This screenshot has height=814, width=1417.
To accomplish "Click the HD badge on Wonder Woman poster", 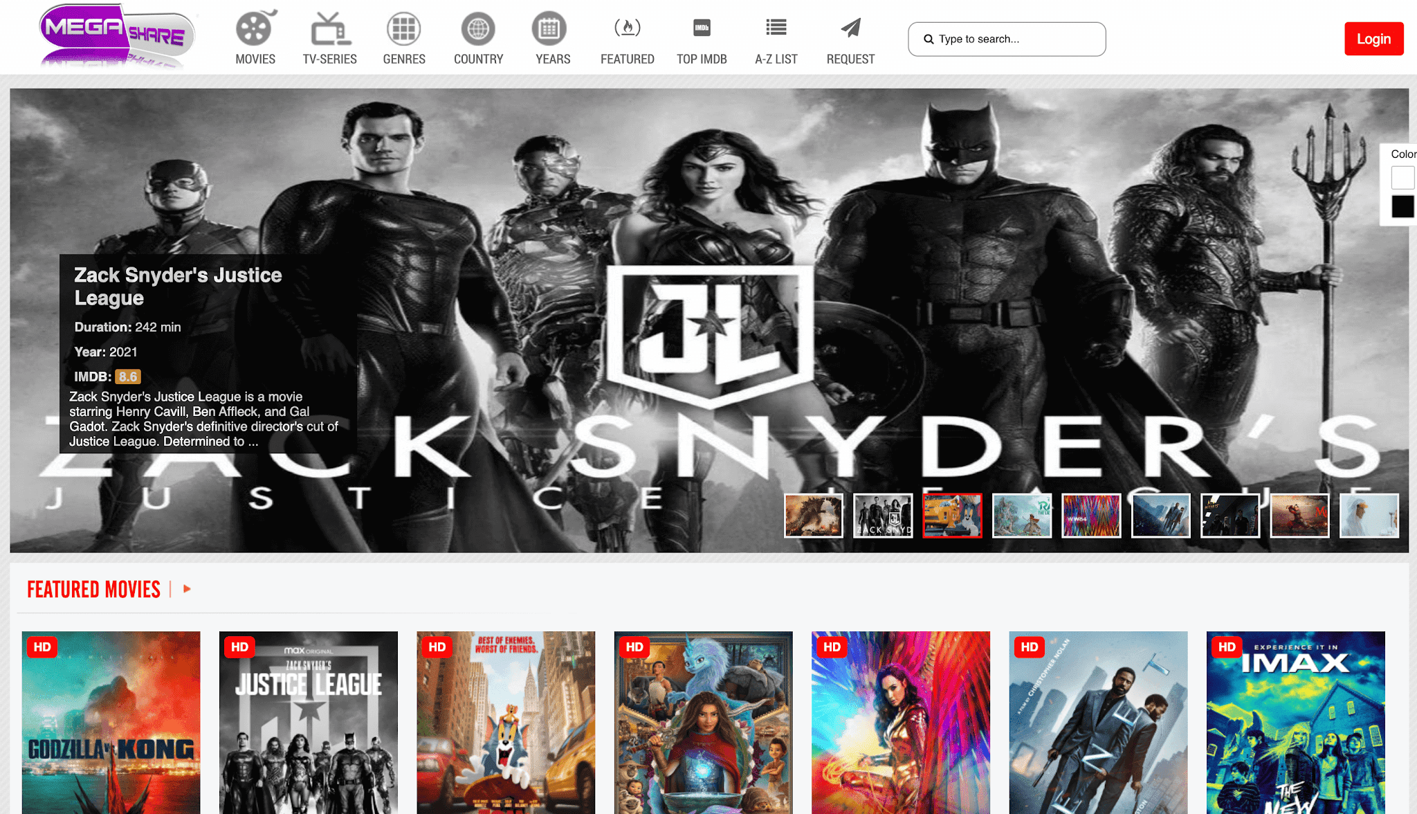I will pyautogui.click(x=832, y=647).
